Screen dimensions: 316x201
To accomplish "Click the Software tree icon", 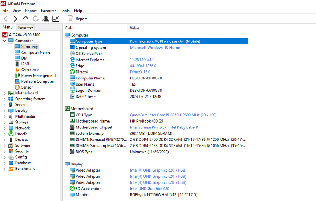I will [11, 145].
